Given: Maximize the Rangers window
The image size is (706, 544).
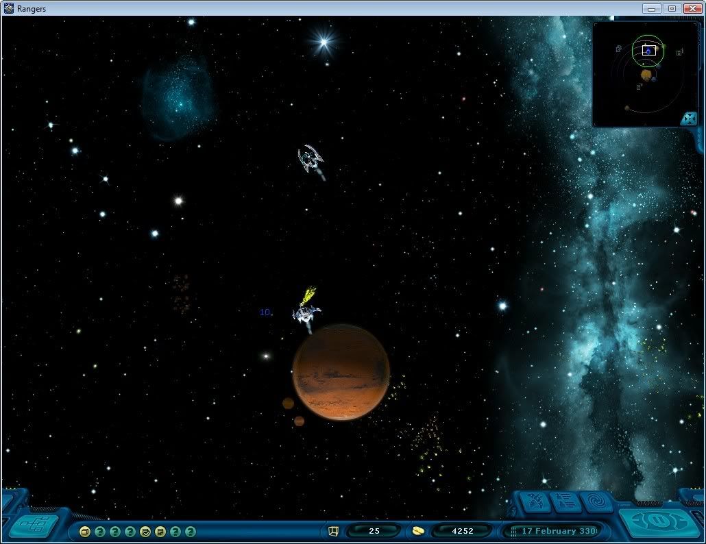Looking at the screenshot, I should [672, 8].
